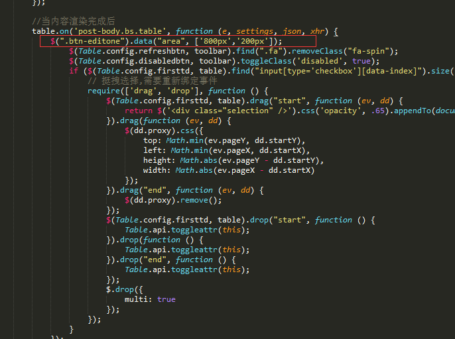
Task: Click the $.drop({ statement
Action: 125,289
